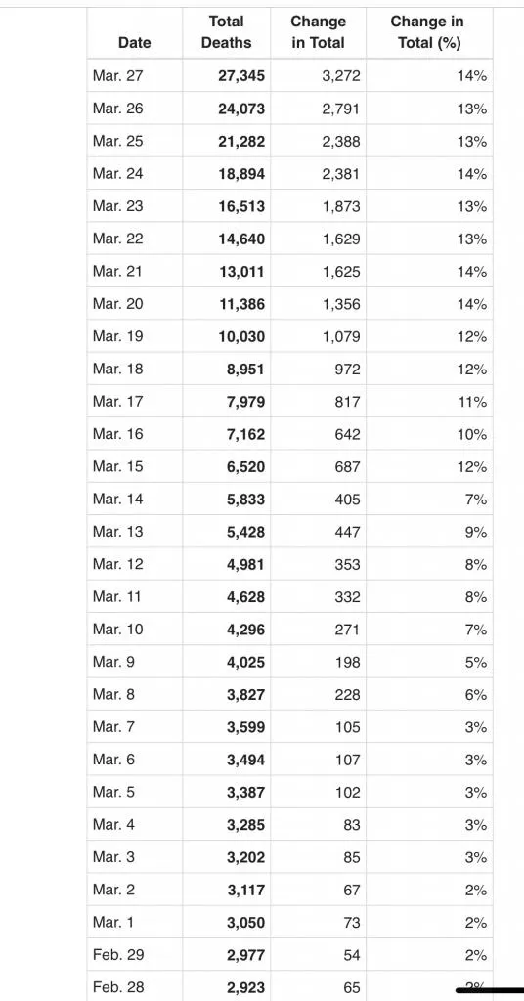The image size is (524, 1001).
Task: Click the 7% cell for Mar. 14
Action: (475, 500)
